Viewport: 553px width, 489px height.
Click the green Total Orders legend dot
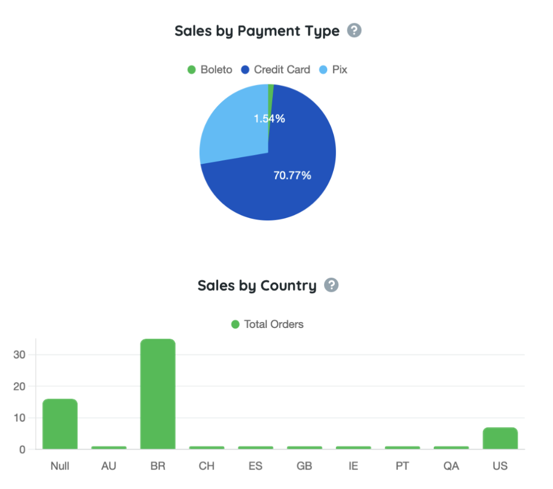(x=235, y=324)
